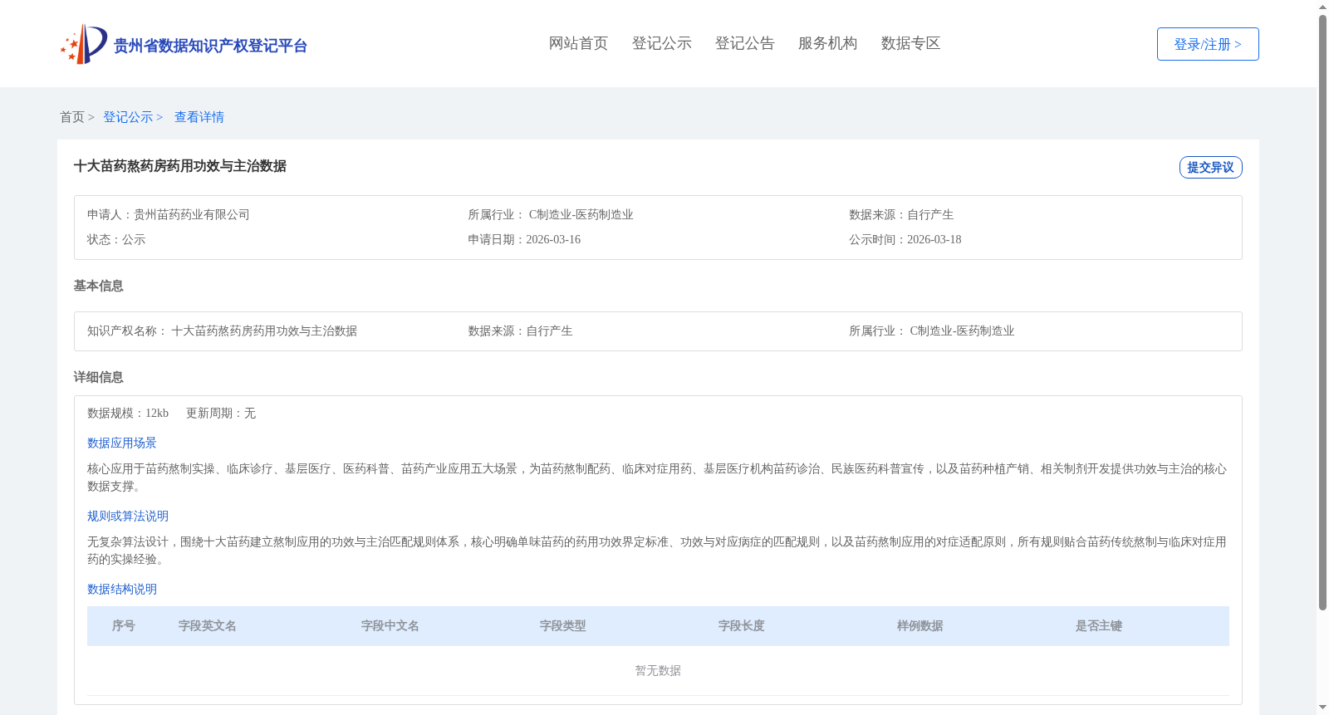Image resolution: width=1329 pixels, height=715 pixels.
Task: Click 序号 column header
Action: pyautogui.click(x=124, y=625)
